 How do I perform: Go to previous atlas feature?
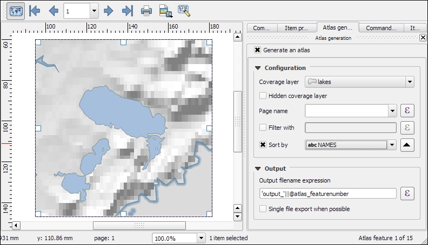54,11
